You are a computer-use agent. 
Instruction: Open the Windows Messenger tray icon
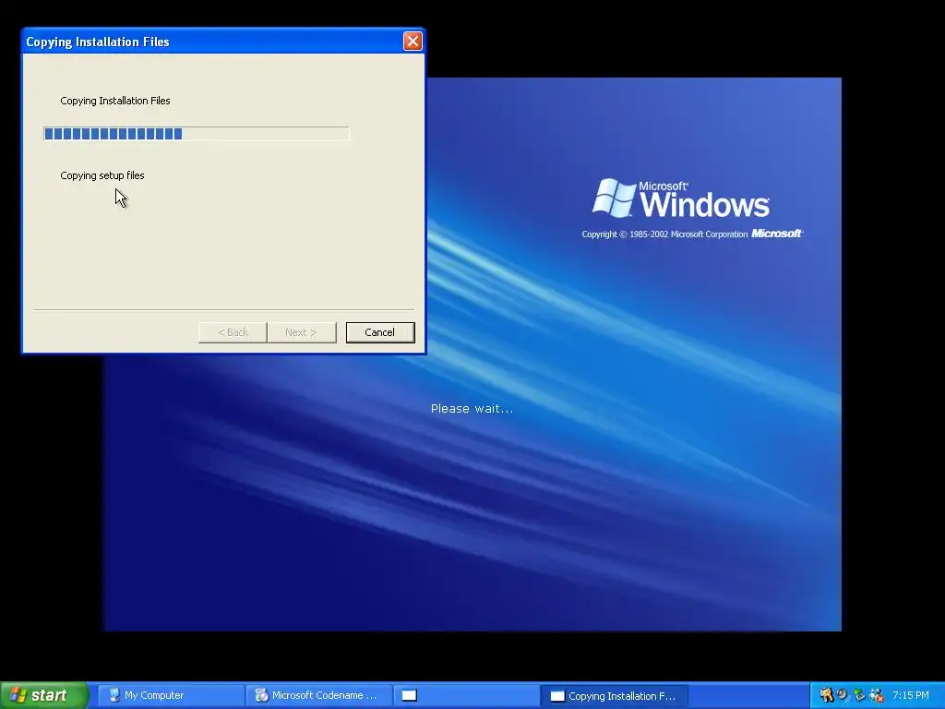pyautogui.click(x=877, y=695)
